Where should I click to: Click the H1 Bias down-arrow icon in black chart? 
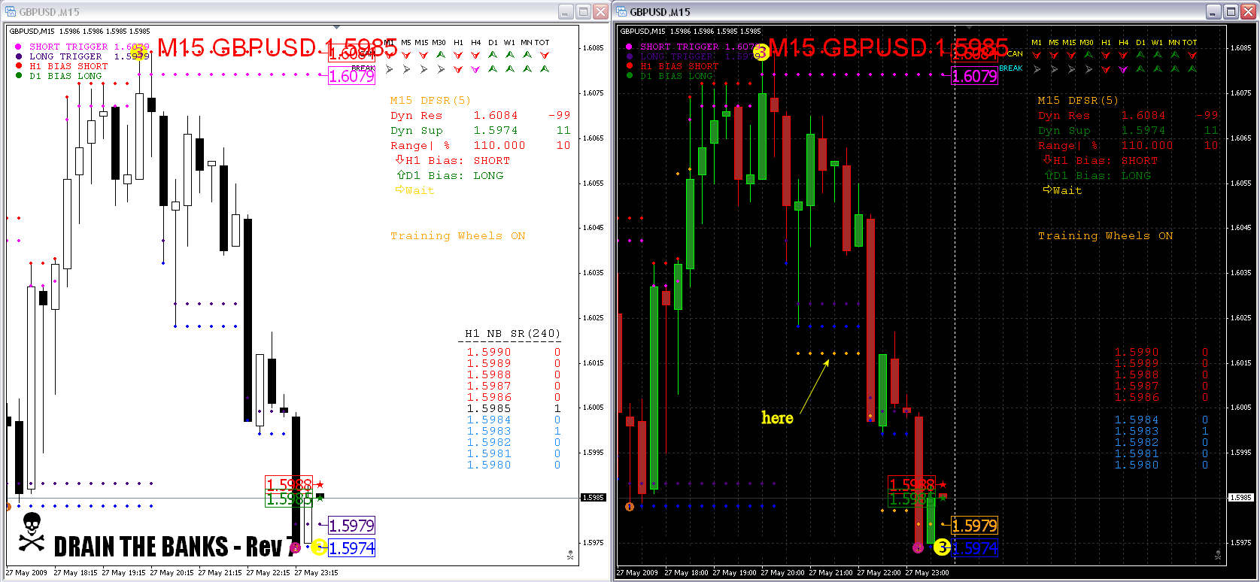pyautogui.click(x=1047, y=159)
